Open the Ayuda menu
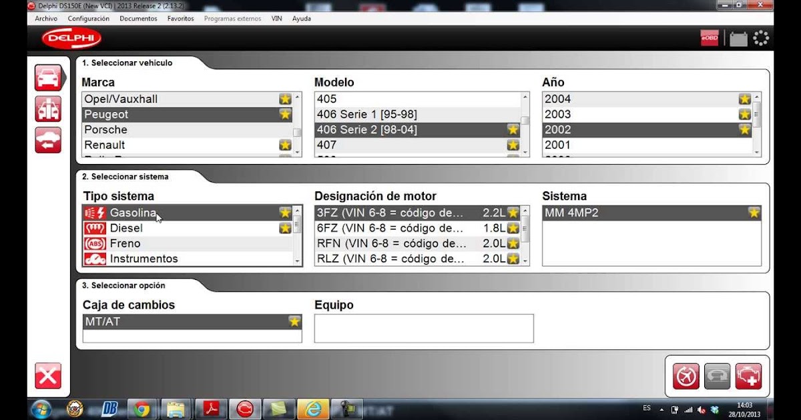801x420 pixels. point(302,19)
